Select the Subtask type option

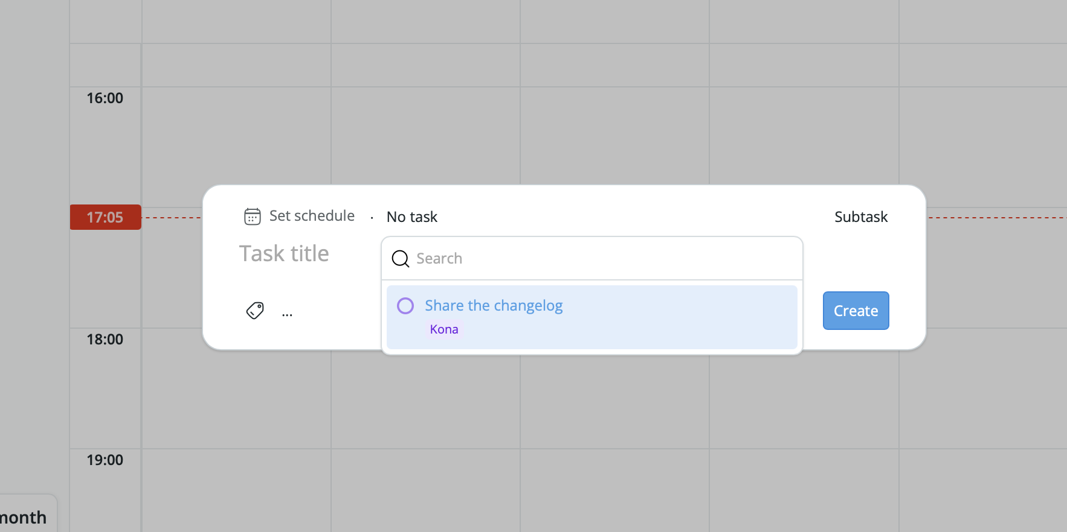(860, 217)
